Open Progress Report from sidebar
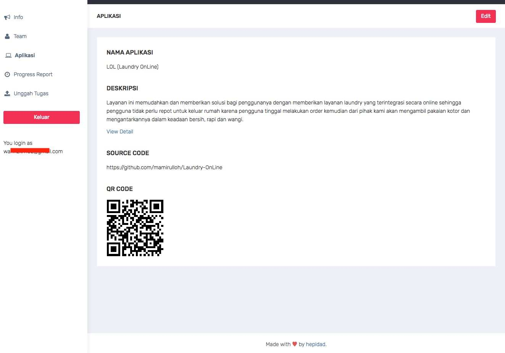Screen dimensions: 505x353 click(x=33, y=74)
